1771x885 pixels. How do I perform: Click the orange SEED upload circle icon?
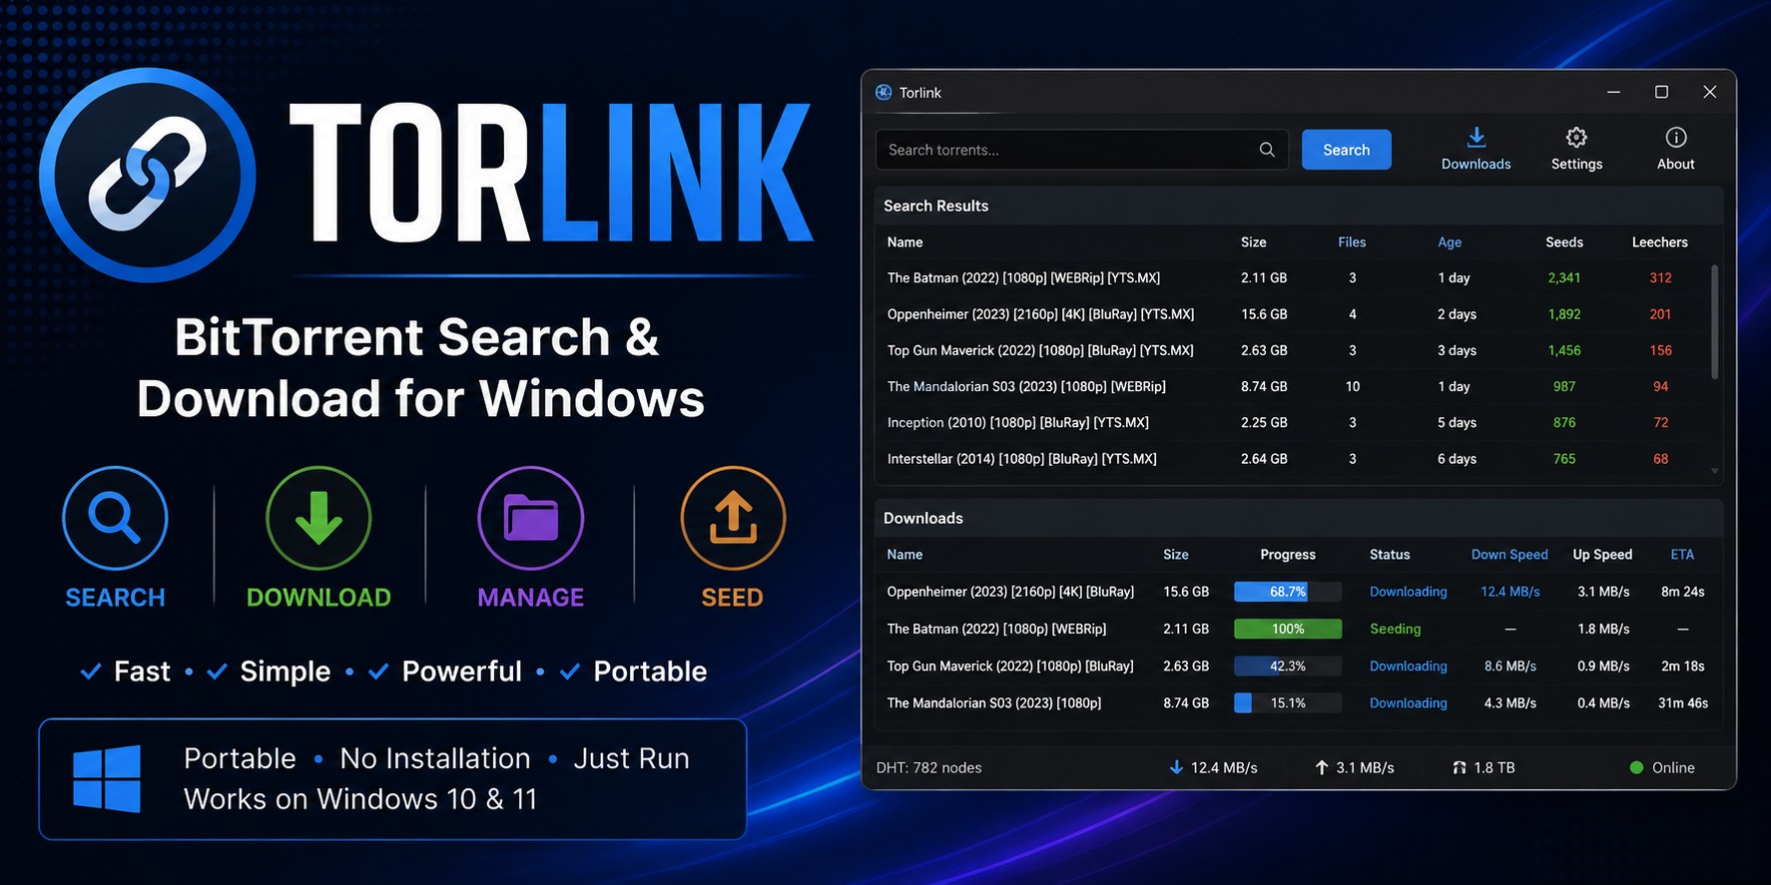(x=733, y=519)
